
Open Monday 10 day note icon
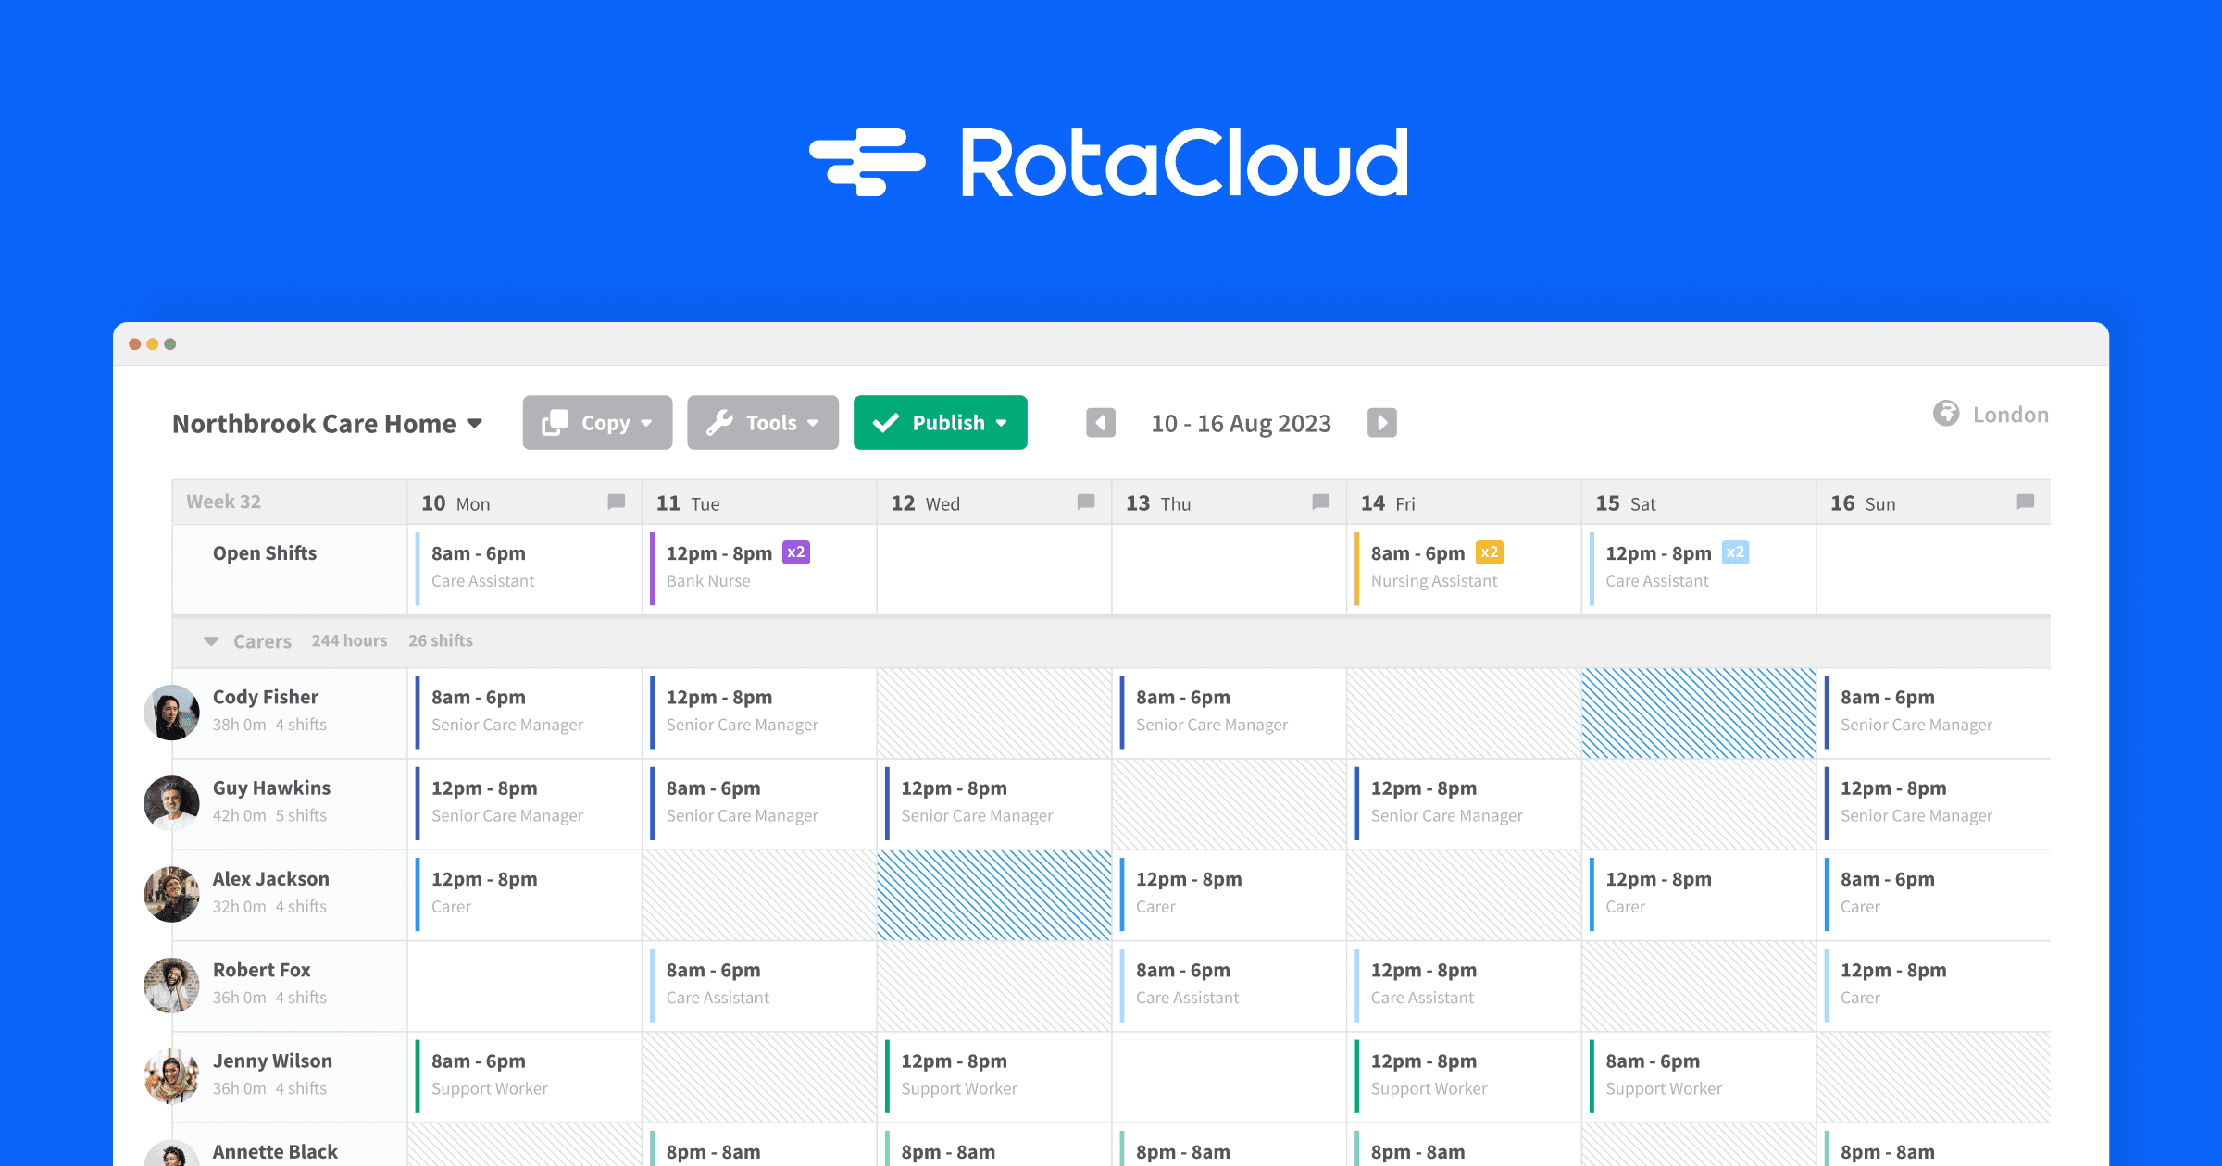point(616,502)
